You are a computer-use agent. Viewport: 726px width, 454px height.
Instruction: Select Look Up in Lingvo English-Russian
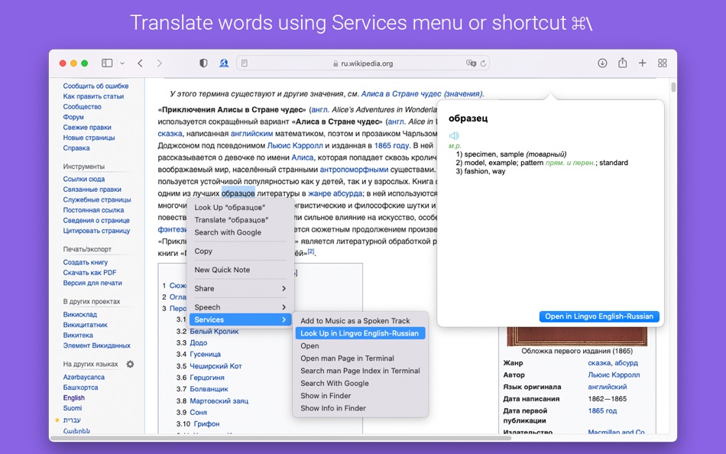click(x=360, y=333)
